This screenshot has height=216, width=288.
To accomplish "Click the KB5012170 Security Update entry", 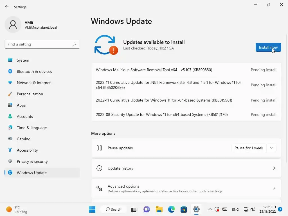I will pyautogui.click(x=186, y=114).
